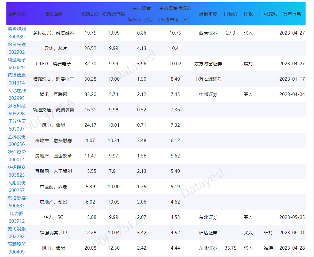Click the 评级变动 column header
The height and width of the screenshot is (257, 314).
coord(268,14)
